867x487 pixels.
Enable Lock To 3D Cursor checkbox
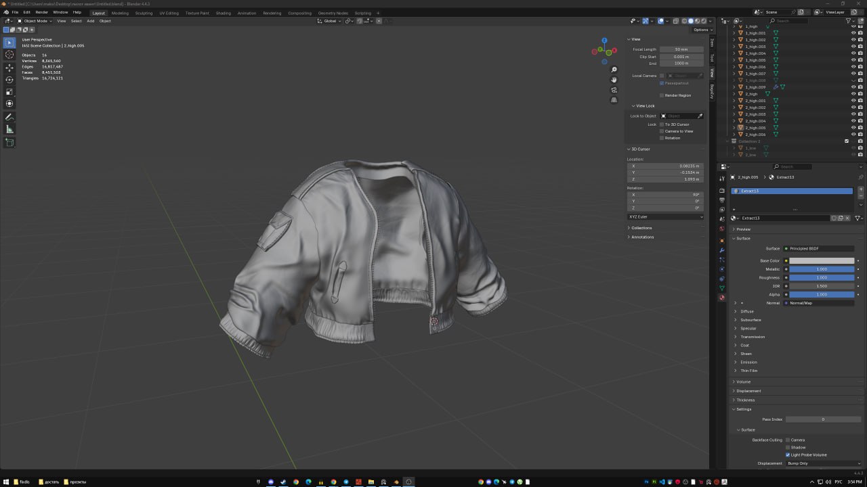coord(662,124)
